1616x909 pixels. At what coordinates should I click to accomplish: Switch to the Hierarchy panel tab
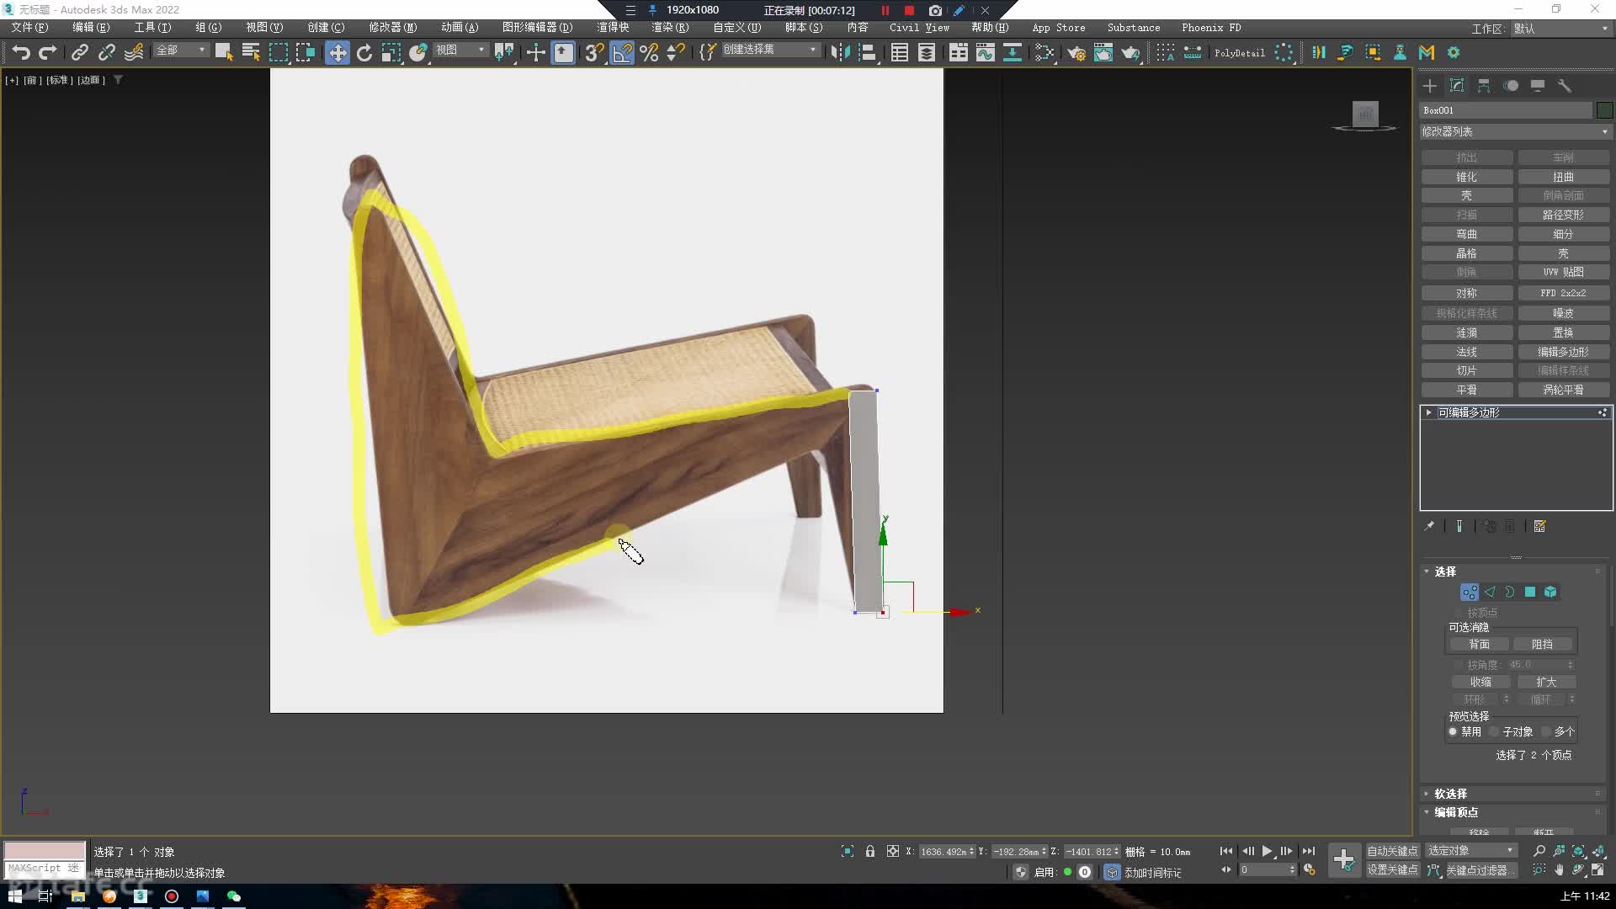tap(1484, 86)
